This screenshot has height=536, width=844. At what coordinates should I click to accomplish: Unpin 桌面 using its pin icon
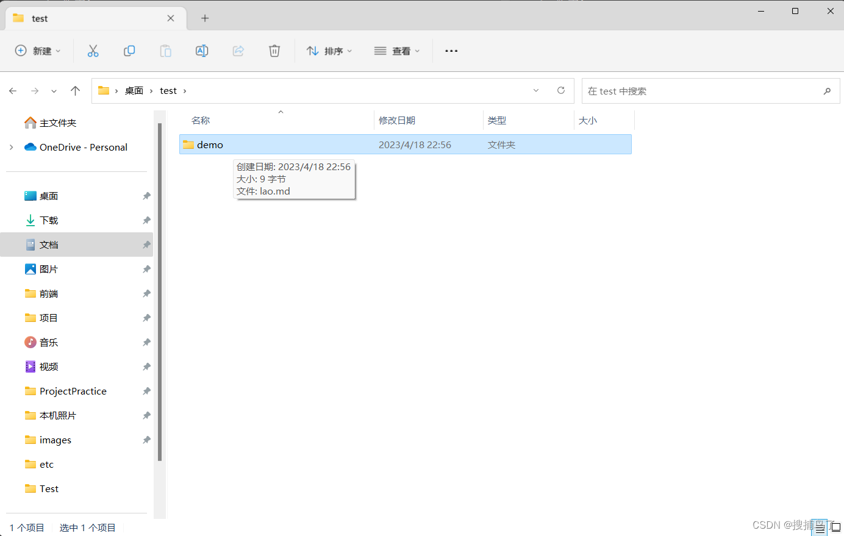(146, 196)
